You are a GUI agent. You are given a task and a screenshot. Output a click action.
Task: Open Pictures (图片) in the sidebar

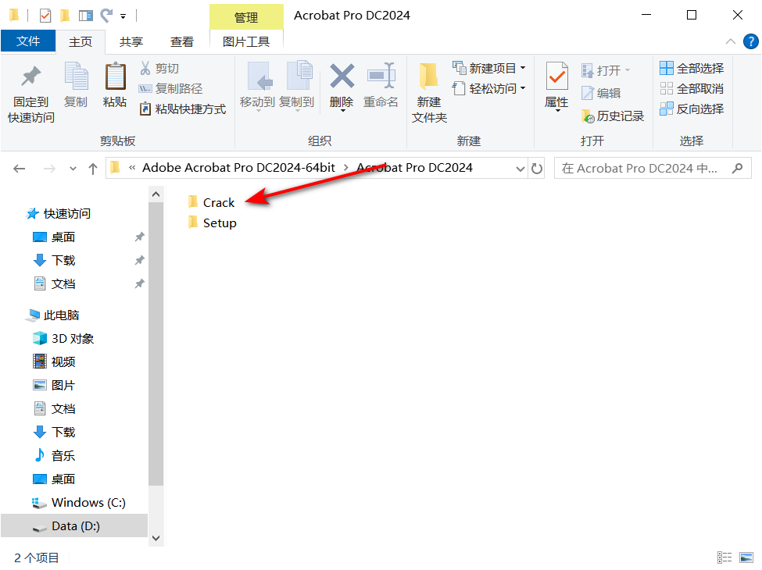click(54, 385)
